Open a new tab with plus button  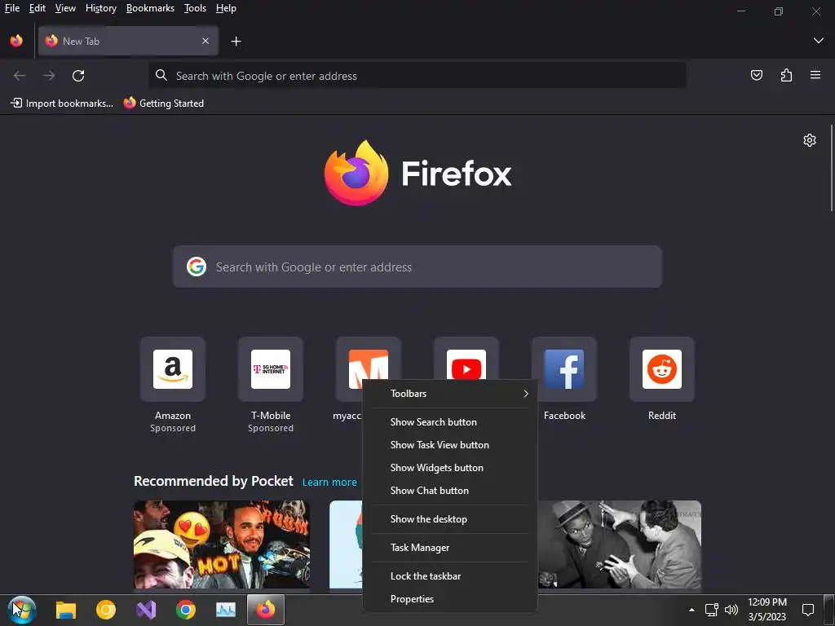pos(236,41)
